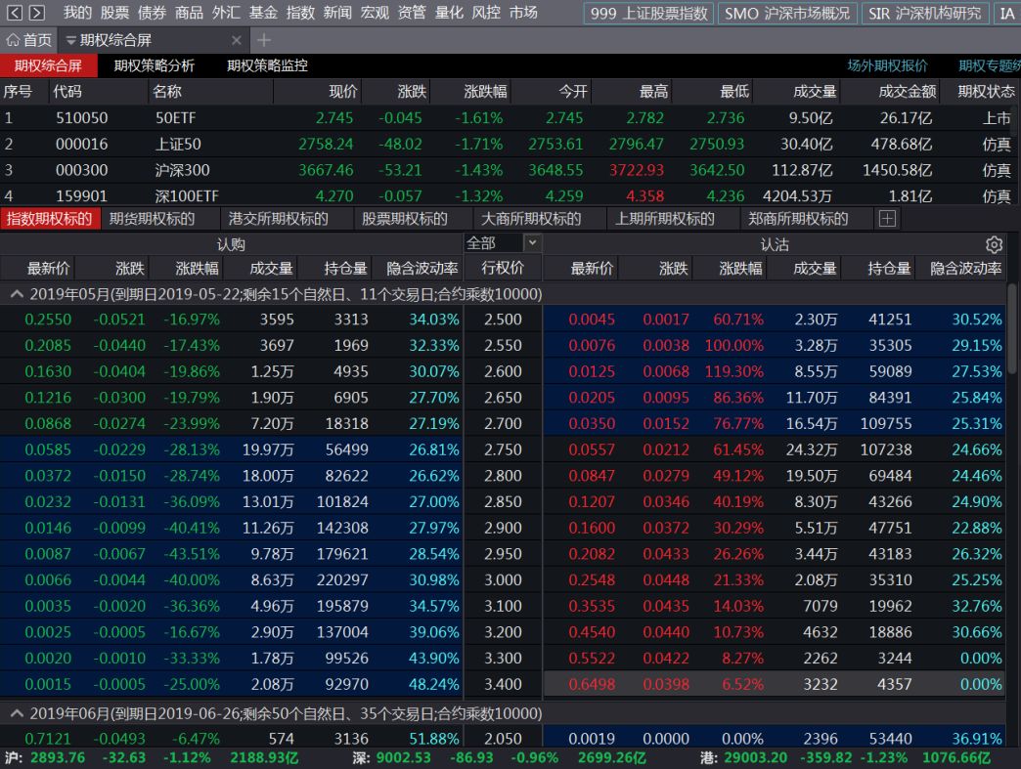Viewport: 1021px width, 769px height.
Task: Collapse the 2019年05月 expiry group
Action: (17, 294)
